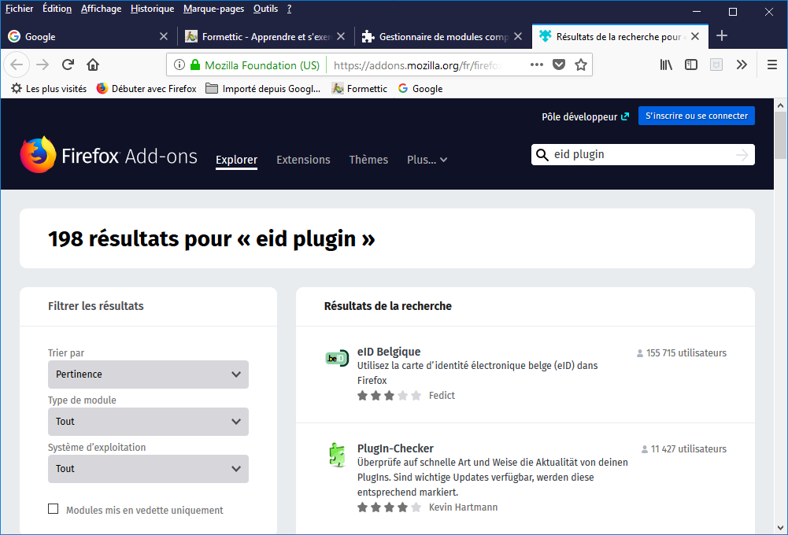Expand the Plus… navigation menu
This screenshot has height=535, width=788.
(x=427, y=160)
